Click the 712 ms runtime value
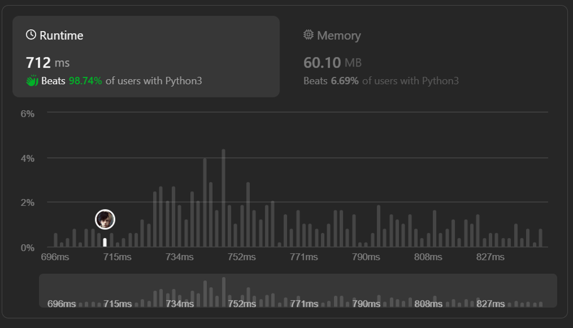The width and height of the screenshot is (573, 328). point(48,62)
